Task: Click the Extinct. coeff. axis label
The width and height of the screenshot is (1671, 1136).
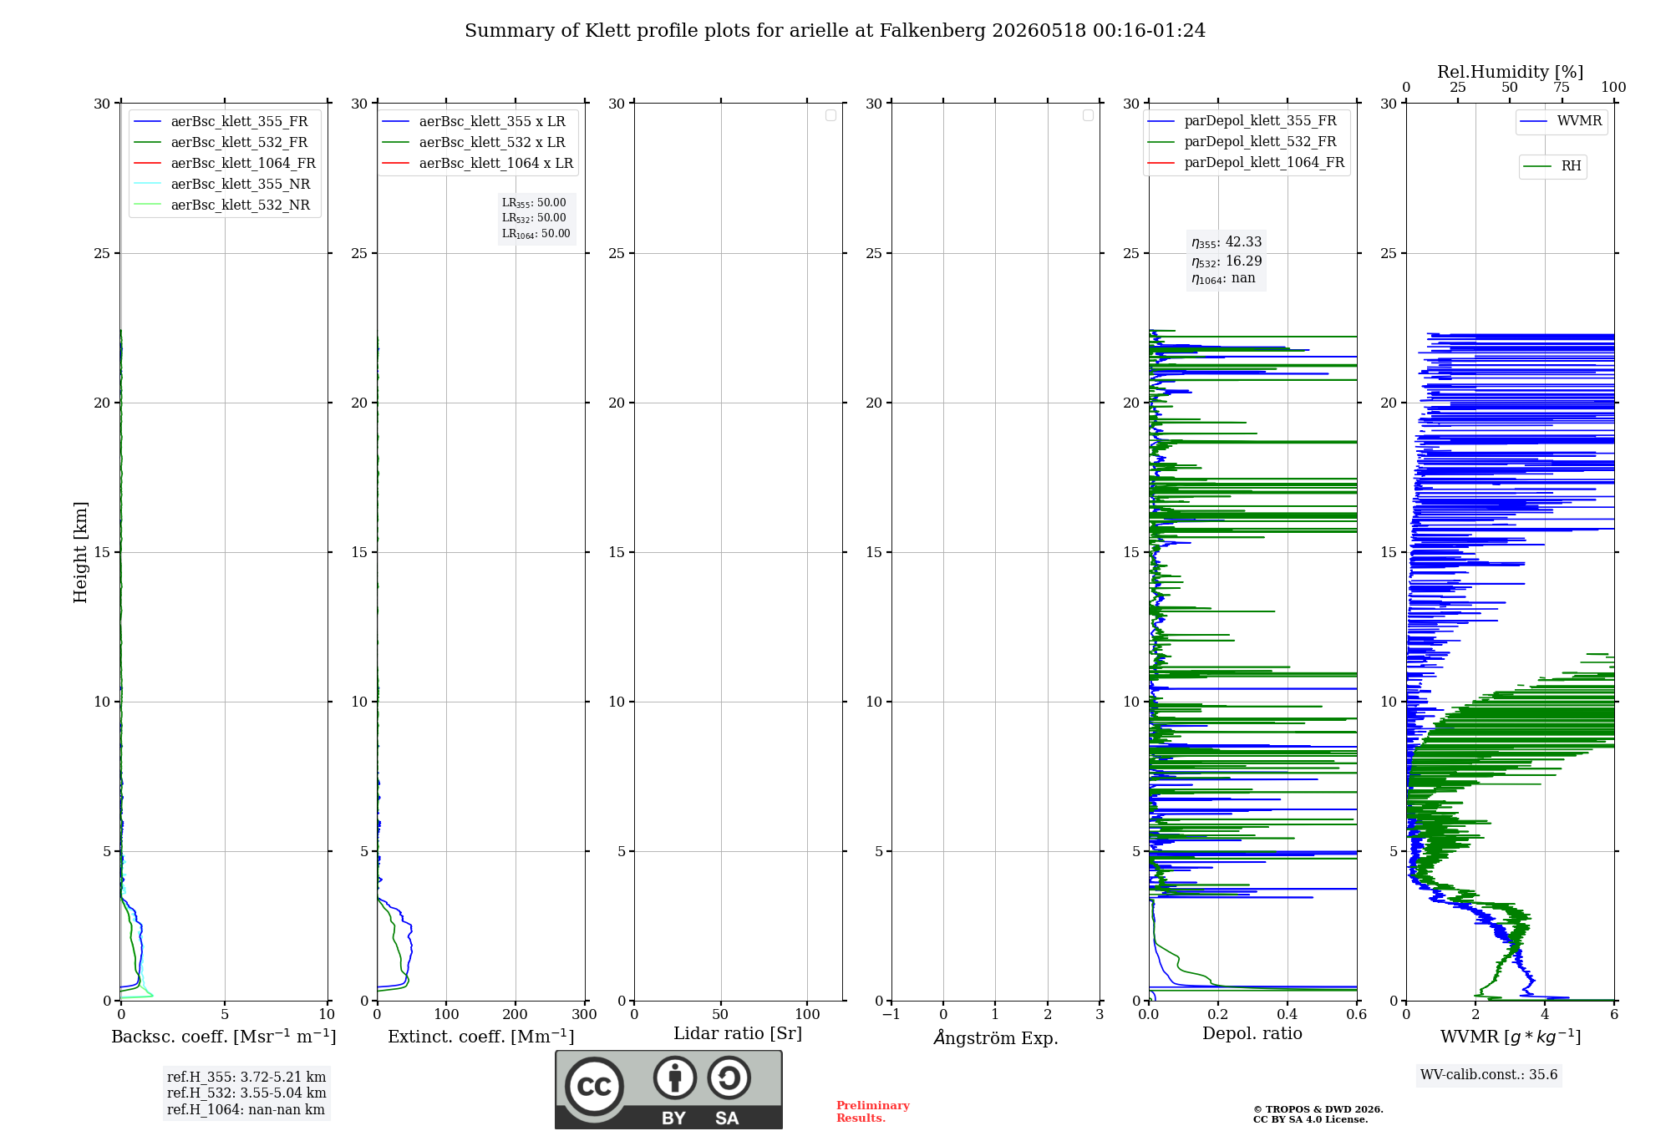Action: coord(481,1037)
